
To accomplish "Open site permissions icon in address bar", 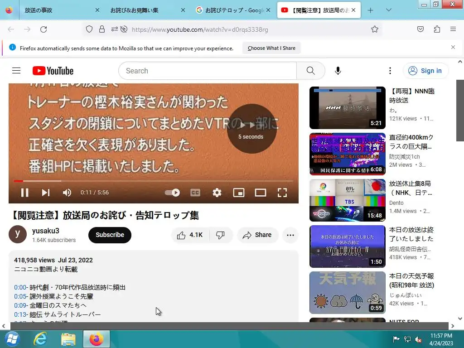I will pyautogui.click(x=114, y=29).
